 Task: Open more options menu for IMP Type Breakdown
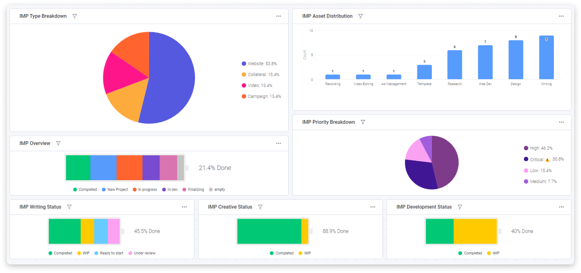click(279, 16)
